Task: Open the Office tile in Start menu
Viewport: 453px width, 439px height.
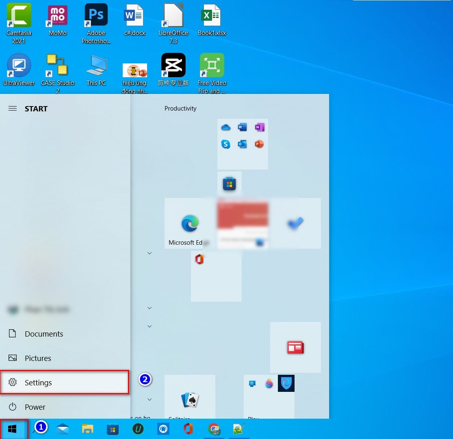Action: [x=216, y=276]
